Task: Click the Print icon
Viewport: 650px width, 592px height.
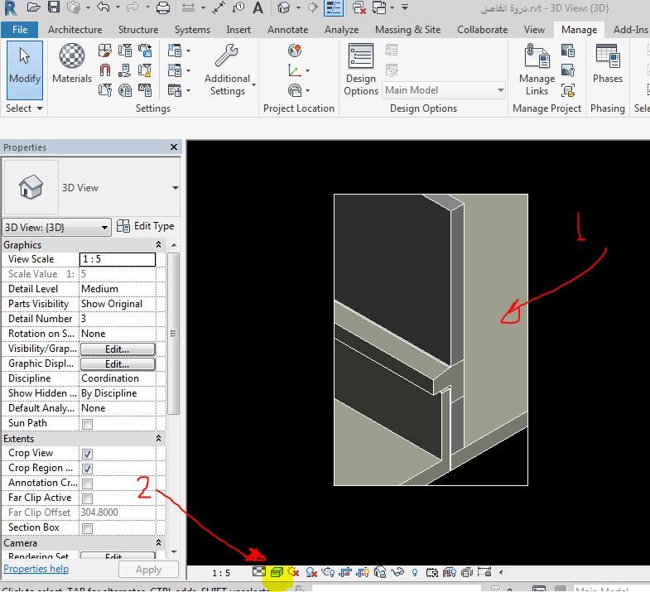Action: click(163, 7)
